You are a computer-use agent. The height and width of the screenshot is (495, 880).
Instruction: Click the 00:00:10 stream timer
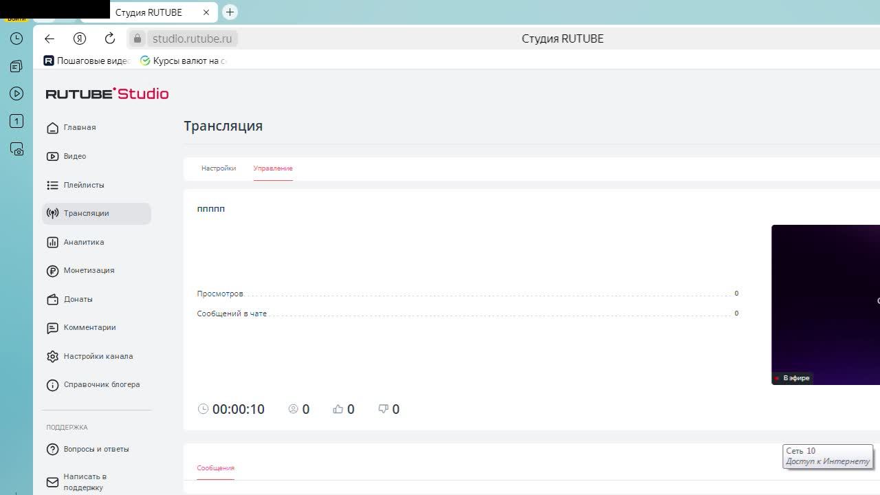click(239, 409)
